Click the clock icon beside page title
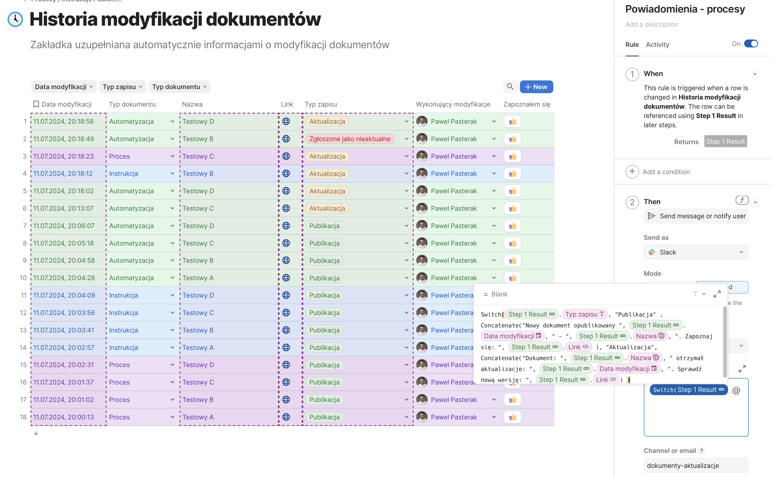The image size is (776, 478). (x=15, y=19)
